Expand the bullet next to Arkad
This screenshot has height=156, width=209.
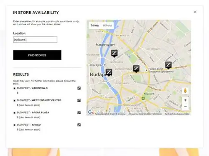[x=14, y=125]
